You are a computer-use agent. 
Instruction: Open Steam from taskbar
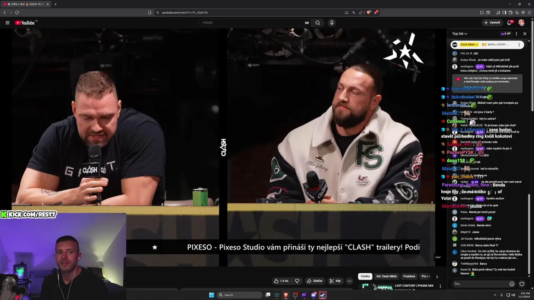click(323, 295)
